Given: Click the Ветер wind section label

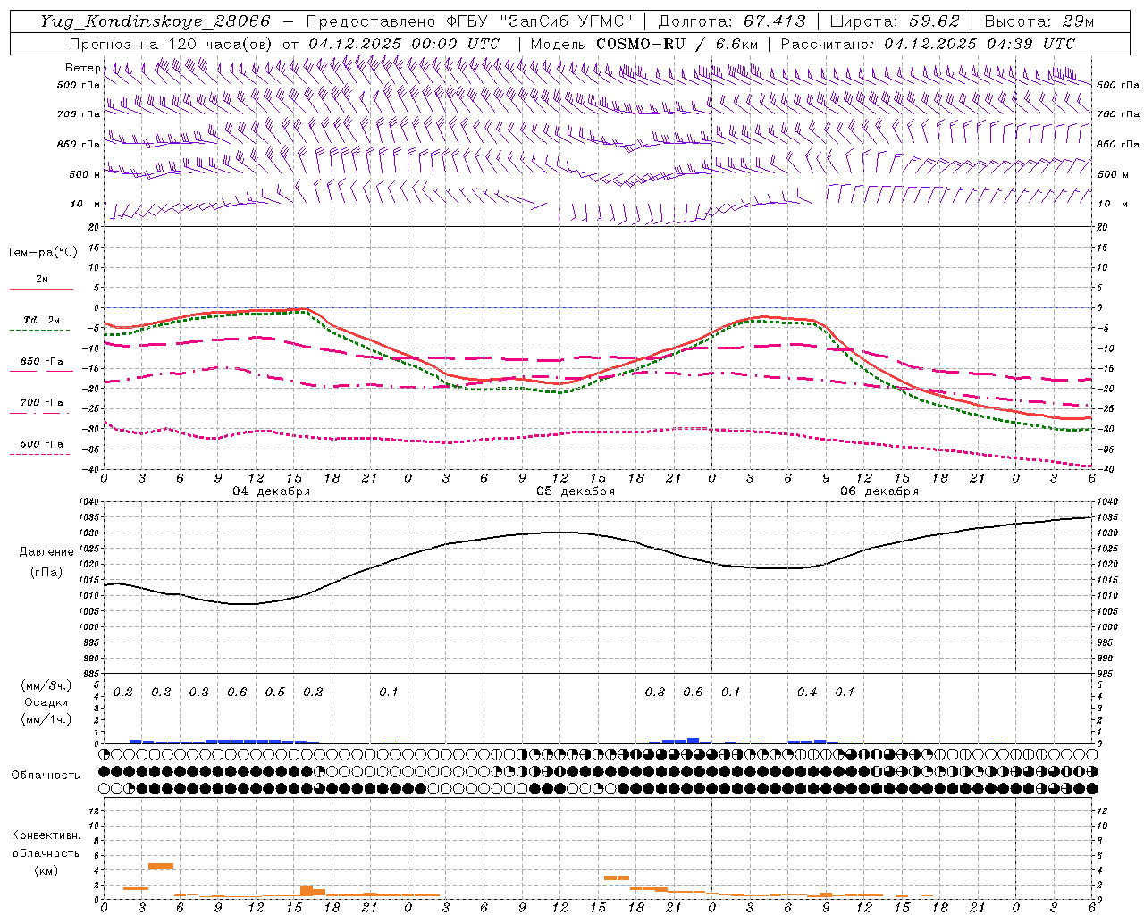Looking at the screenshot, I should (82, 68).
